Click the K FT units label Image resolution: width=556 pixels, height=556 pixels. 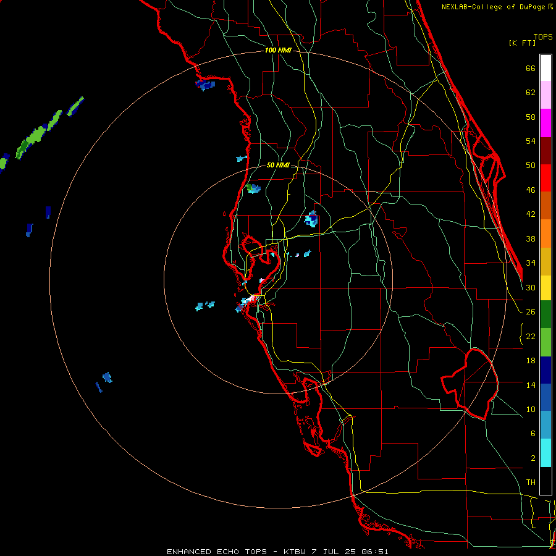click(522, 43)
